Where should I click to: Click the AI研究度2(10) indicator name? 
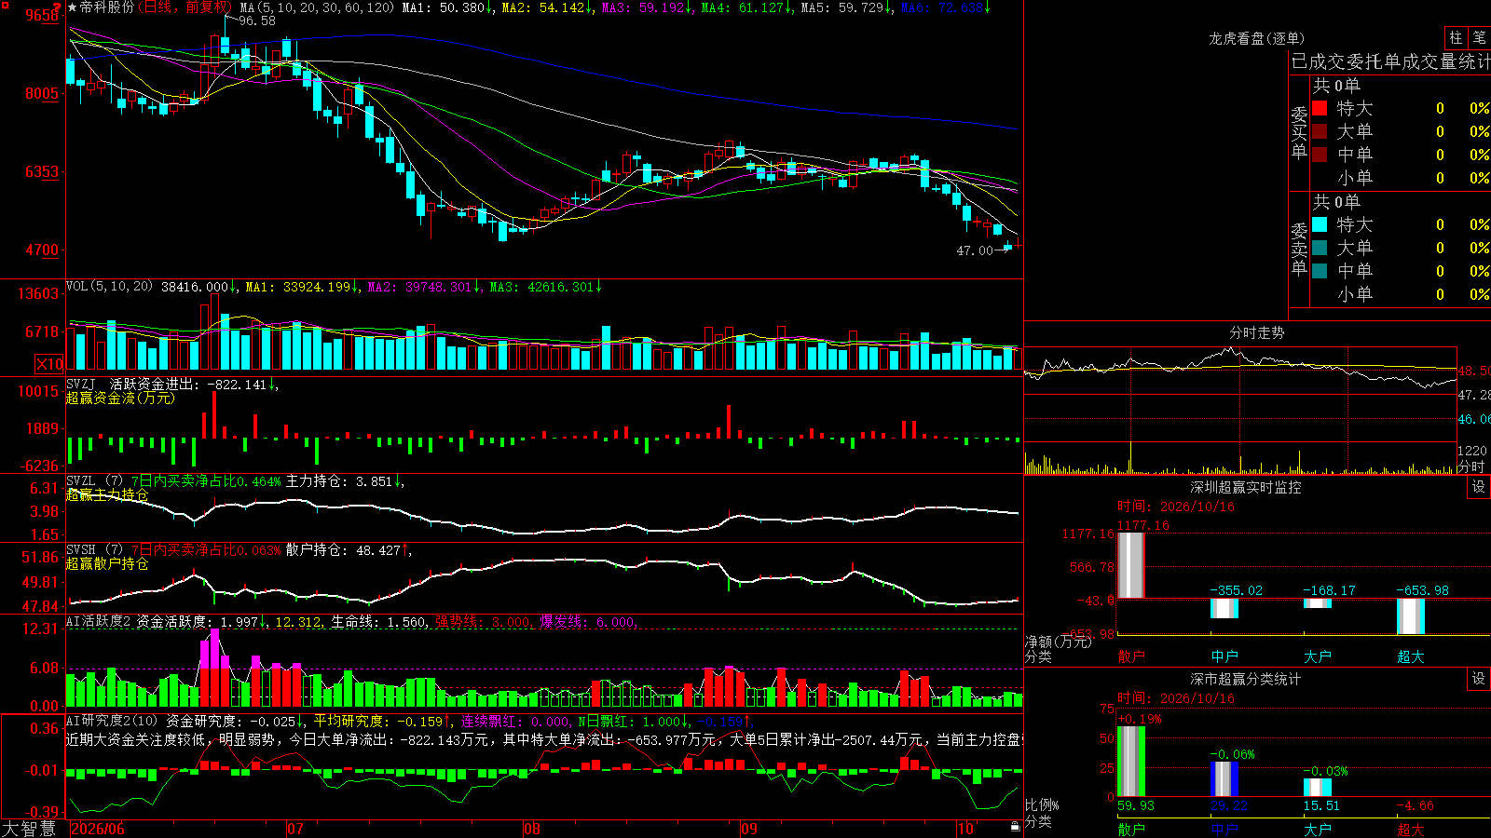112,721
